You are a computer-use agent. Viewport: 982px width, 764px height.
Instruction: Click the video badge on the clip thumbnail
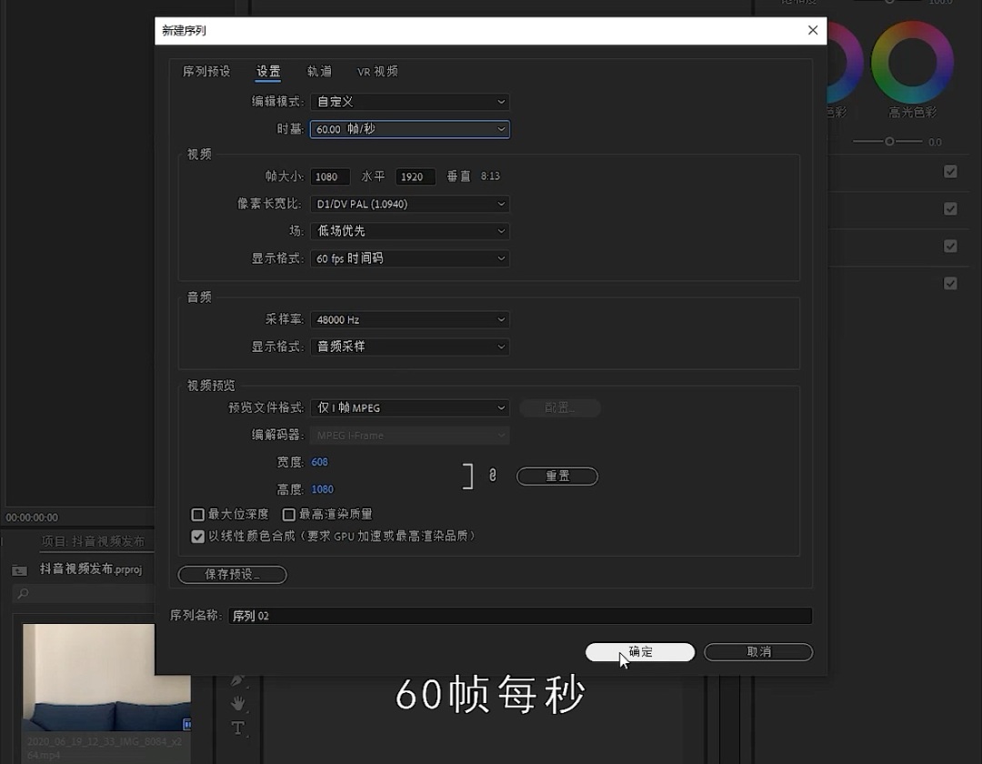[186, 723]
